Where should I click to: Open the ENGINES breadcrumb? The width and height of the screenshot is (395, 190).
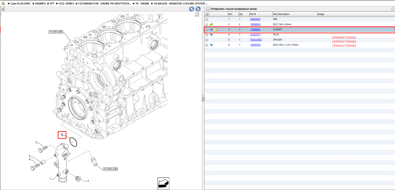point(40,4)
